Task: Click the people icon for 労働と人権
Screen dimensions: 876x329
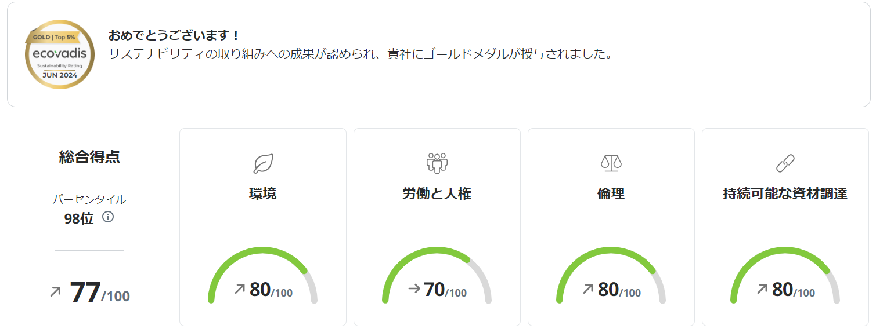Action: pos(437,163)
